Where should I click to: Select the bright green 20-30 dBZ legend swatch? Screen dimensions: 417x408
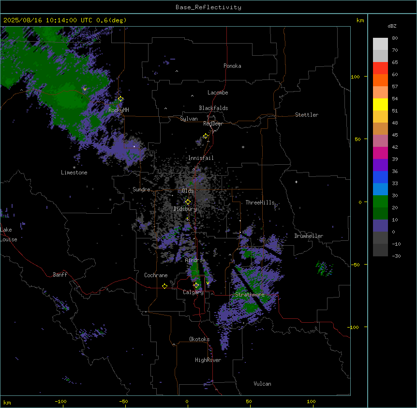click(x=380, y=202)
